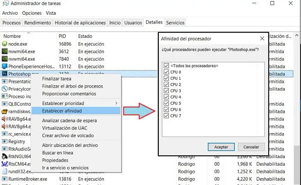The height and width of the screenshot is (185, 301).
Task: Switch to the Historial de aplicaciones tab
Action: click(80, 23)
